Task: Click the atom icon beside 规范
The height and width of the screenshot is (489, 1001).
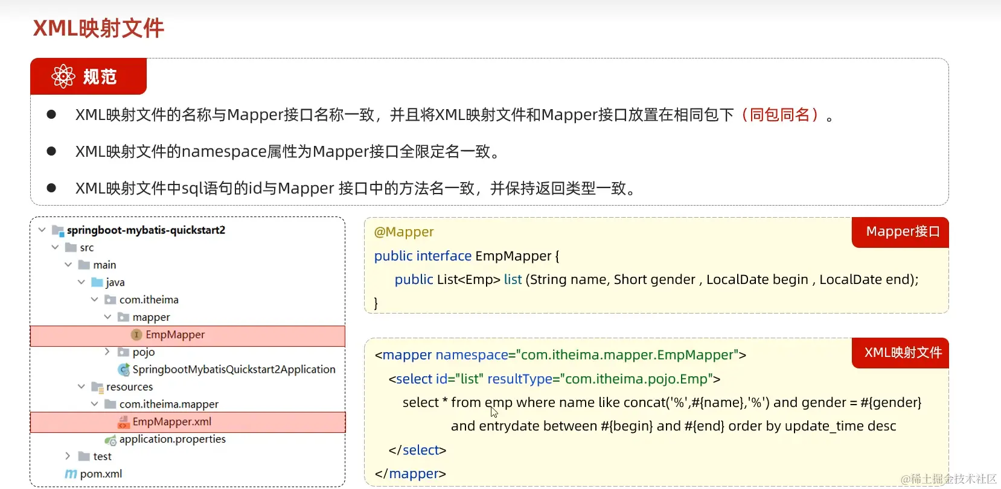Action: click(63, 77)
